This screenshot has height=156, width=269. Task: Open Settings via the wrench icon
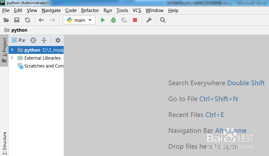coord(149,20)
